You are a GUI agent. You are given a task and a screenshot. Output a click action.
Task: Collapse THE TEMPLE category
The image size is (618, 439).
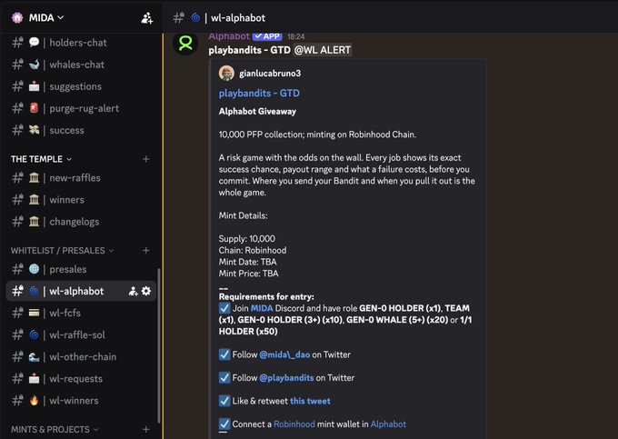click(41, 159)
